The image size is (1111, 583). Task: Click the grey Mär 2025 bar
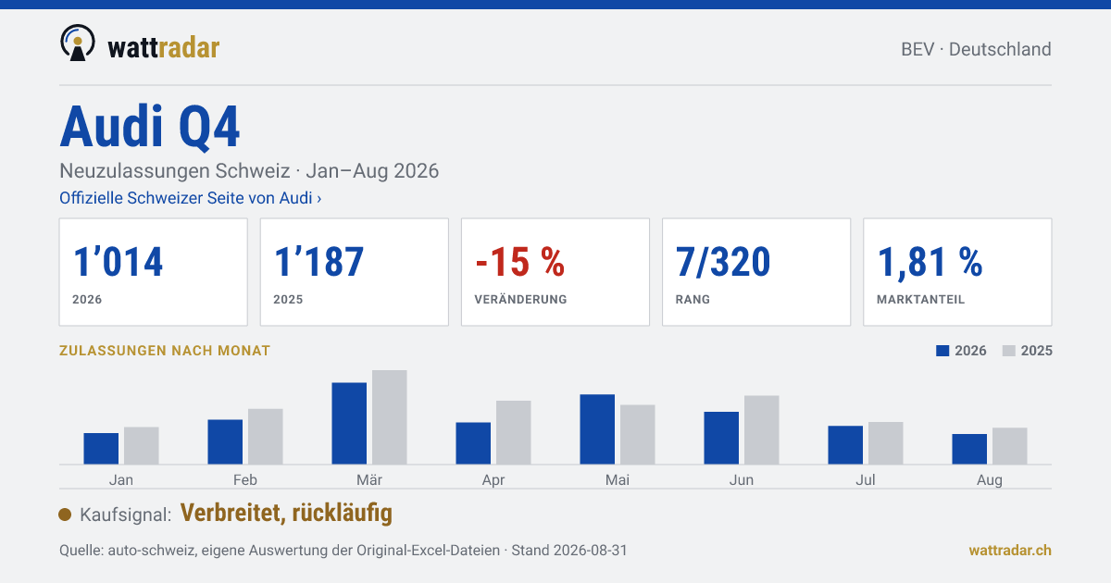[390, 416]
